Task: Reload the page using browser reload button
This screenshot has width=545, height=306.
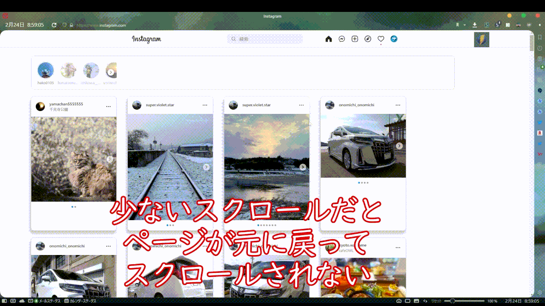Action: (54, 25)
